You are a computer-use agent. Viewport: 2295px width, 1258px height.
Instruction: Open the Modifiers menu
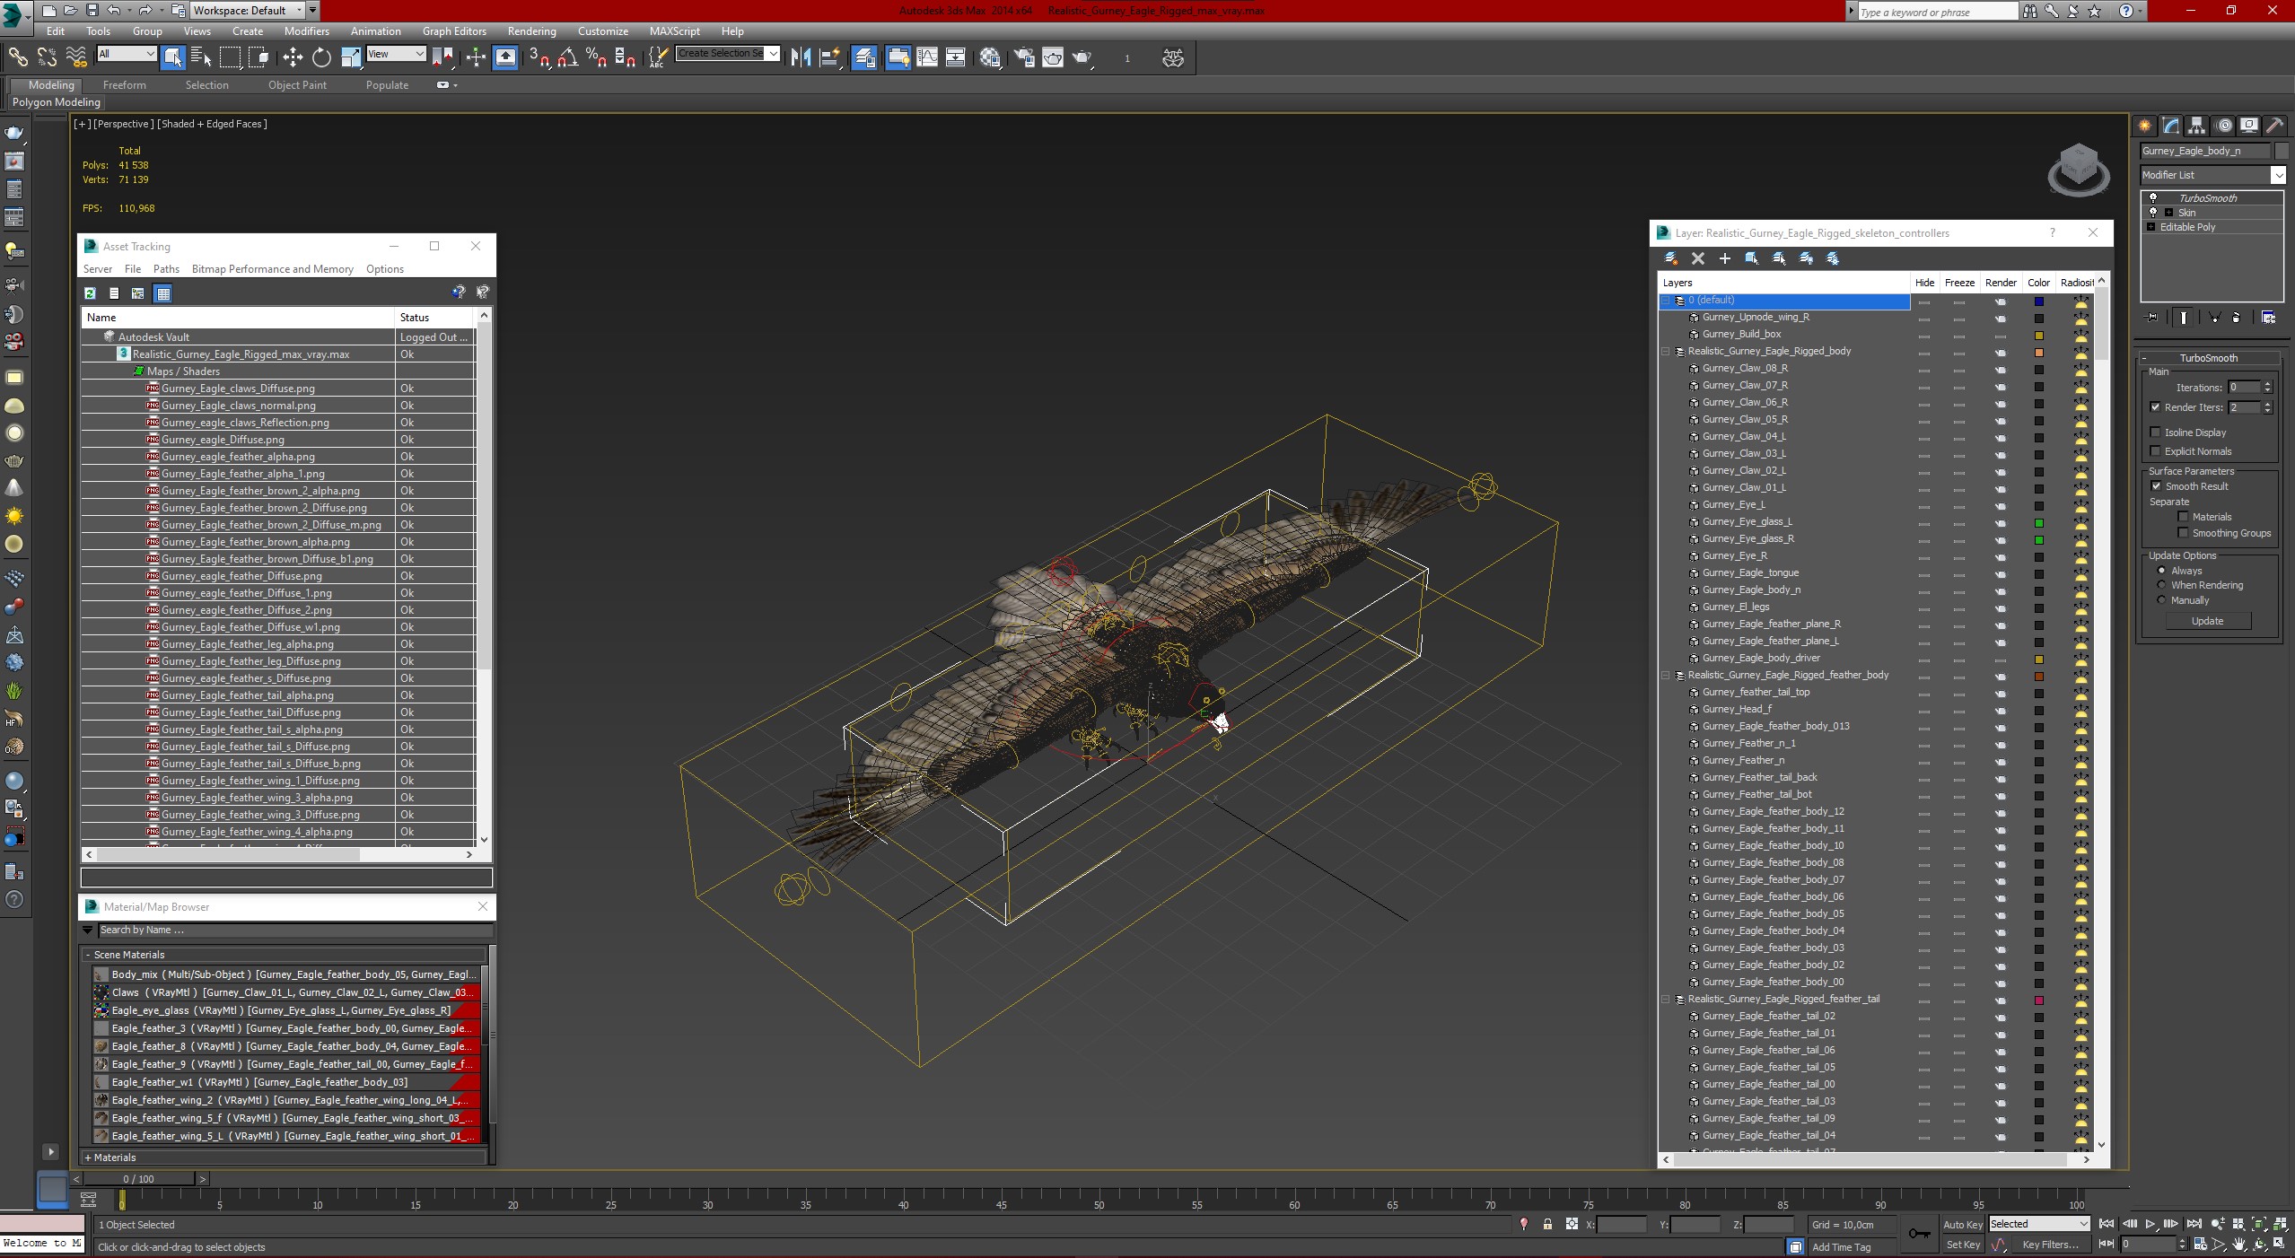[x=307, y=31]
